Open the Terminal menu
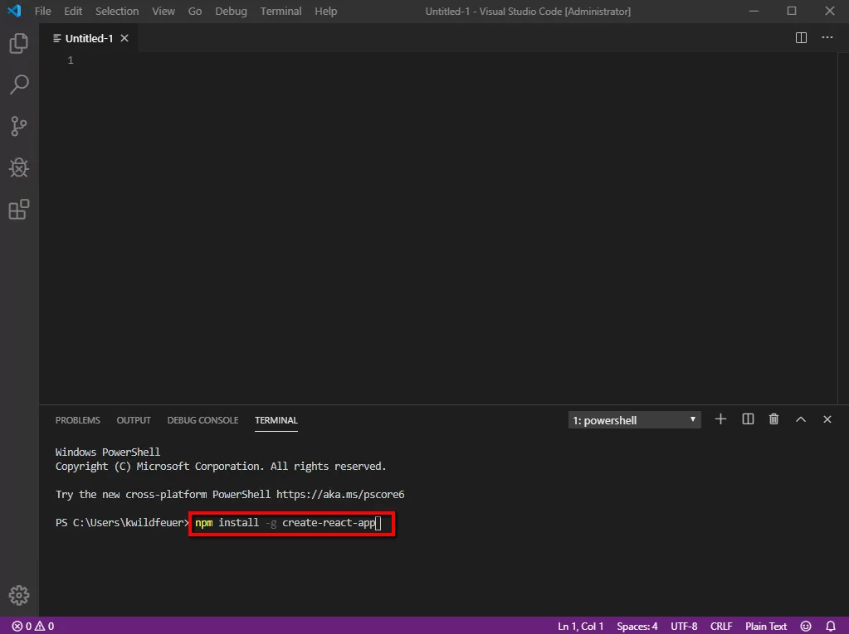Image resolution: width=849 pixels, height=634 pixels. click(281, 11)
